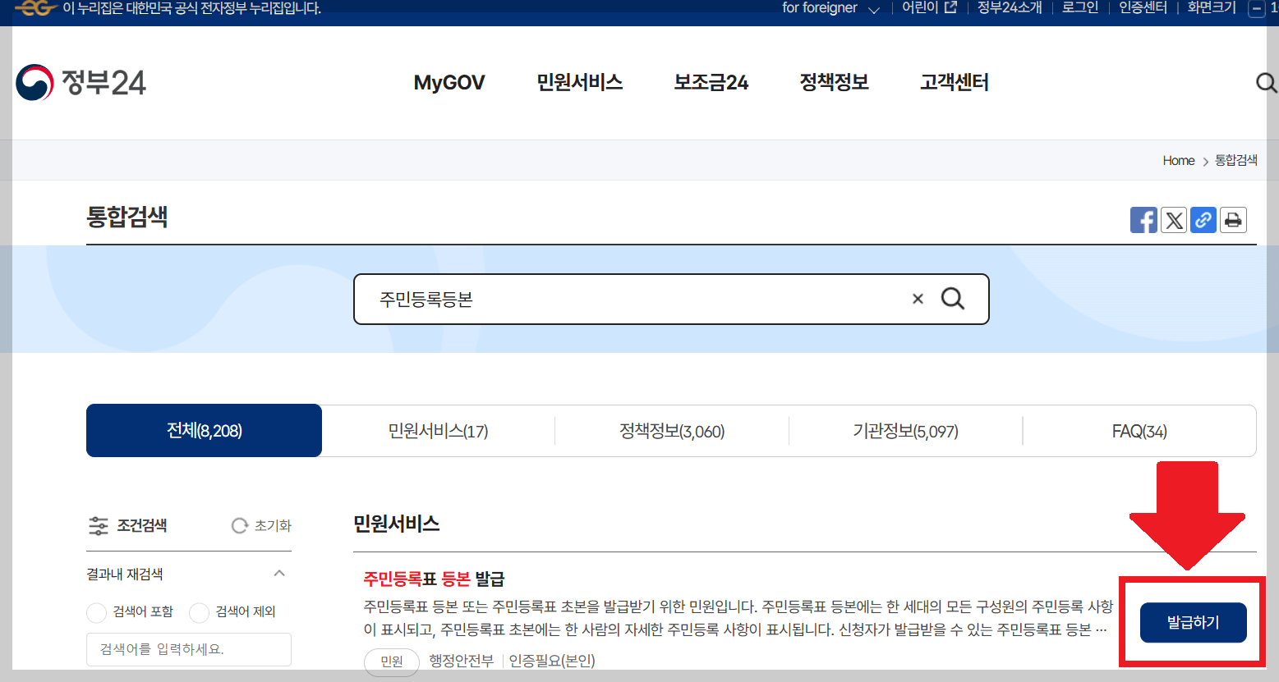Image resolution: width=1279 pixels, height=682 pixels.
Task: Click the Facebook share icon
Action: (x=1143, y=219)
